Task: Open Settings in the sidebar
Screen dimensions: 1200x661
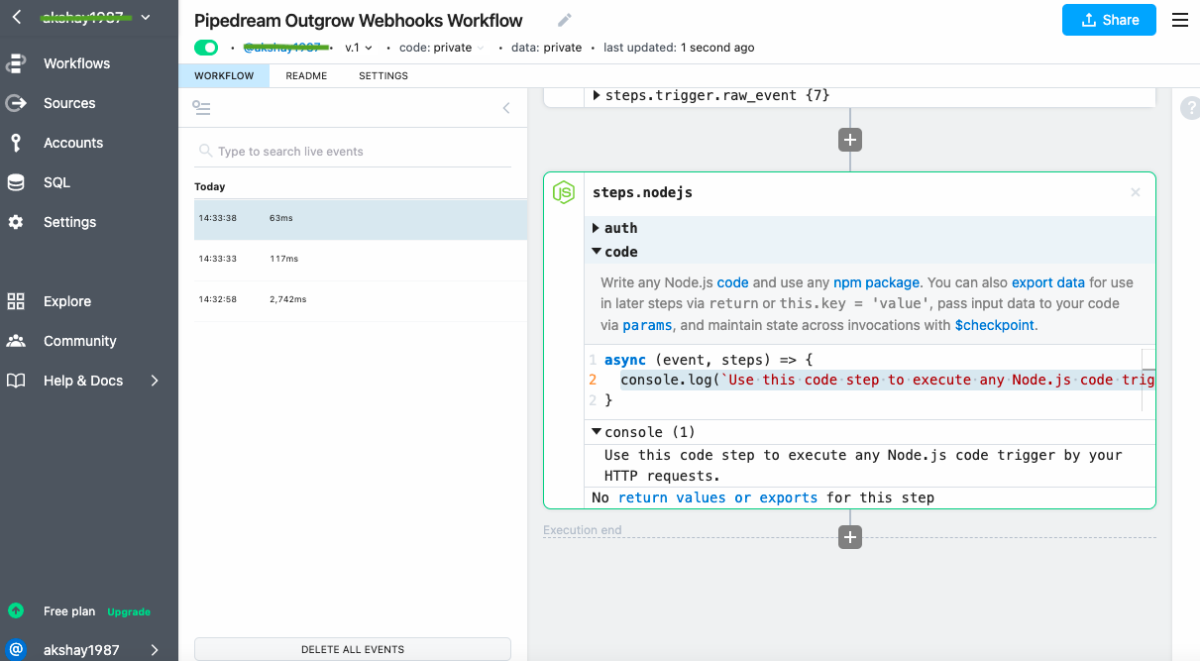Action: point(69,222)
